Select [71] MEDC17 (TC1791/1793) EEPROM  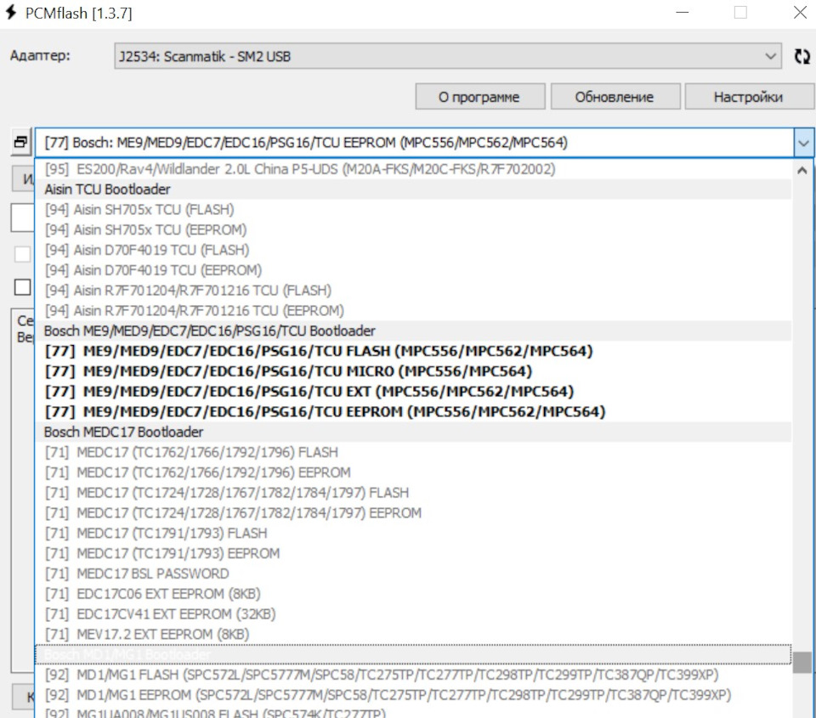[413, 553]
